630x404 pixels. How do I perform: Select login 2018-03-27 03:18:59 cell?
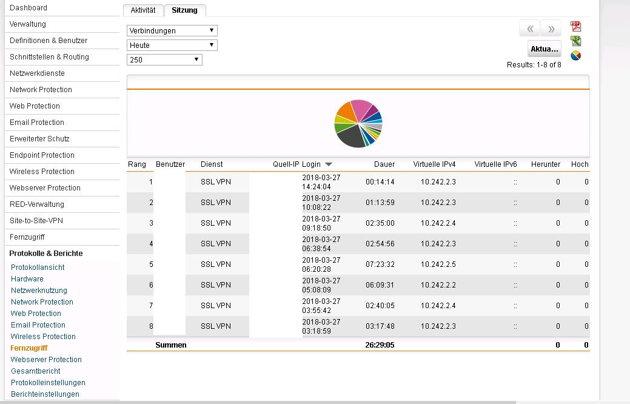coord(321,327)
